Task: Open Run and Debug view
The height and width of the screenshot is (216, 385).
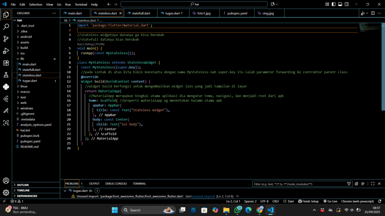Action: (6, 51)
